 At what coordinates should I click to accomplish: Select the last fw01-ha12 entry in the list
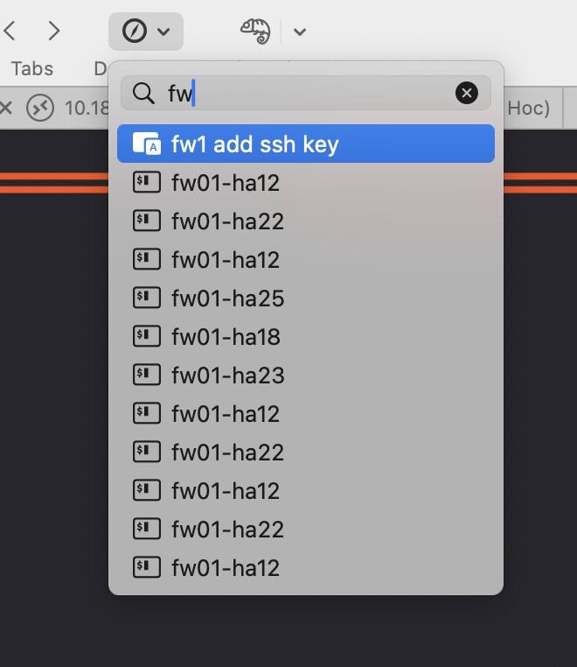tap(226, 568)
